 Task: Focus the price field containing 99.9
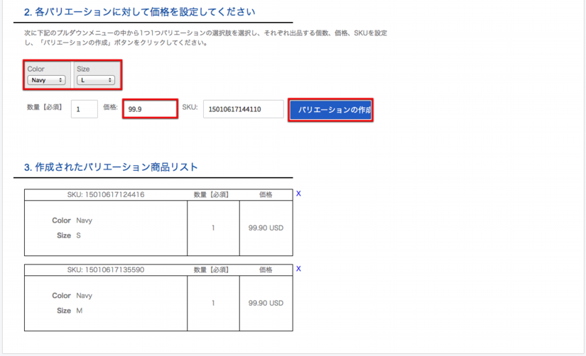click(149, 109)
